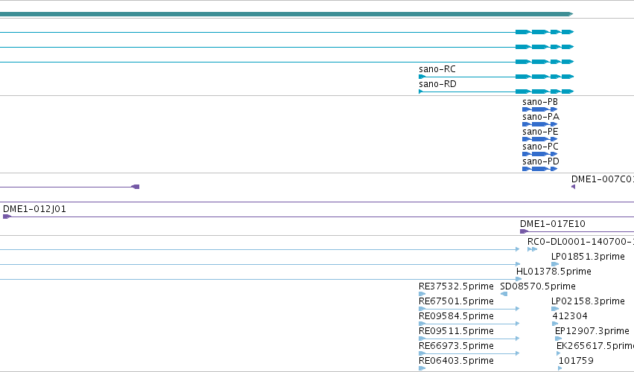This screenshot has width=634, height=372.
Task: Click the RE06403.5prime EST label
Action: (456, 361)
